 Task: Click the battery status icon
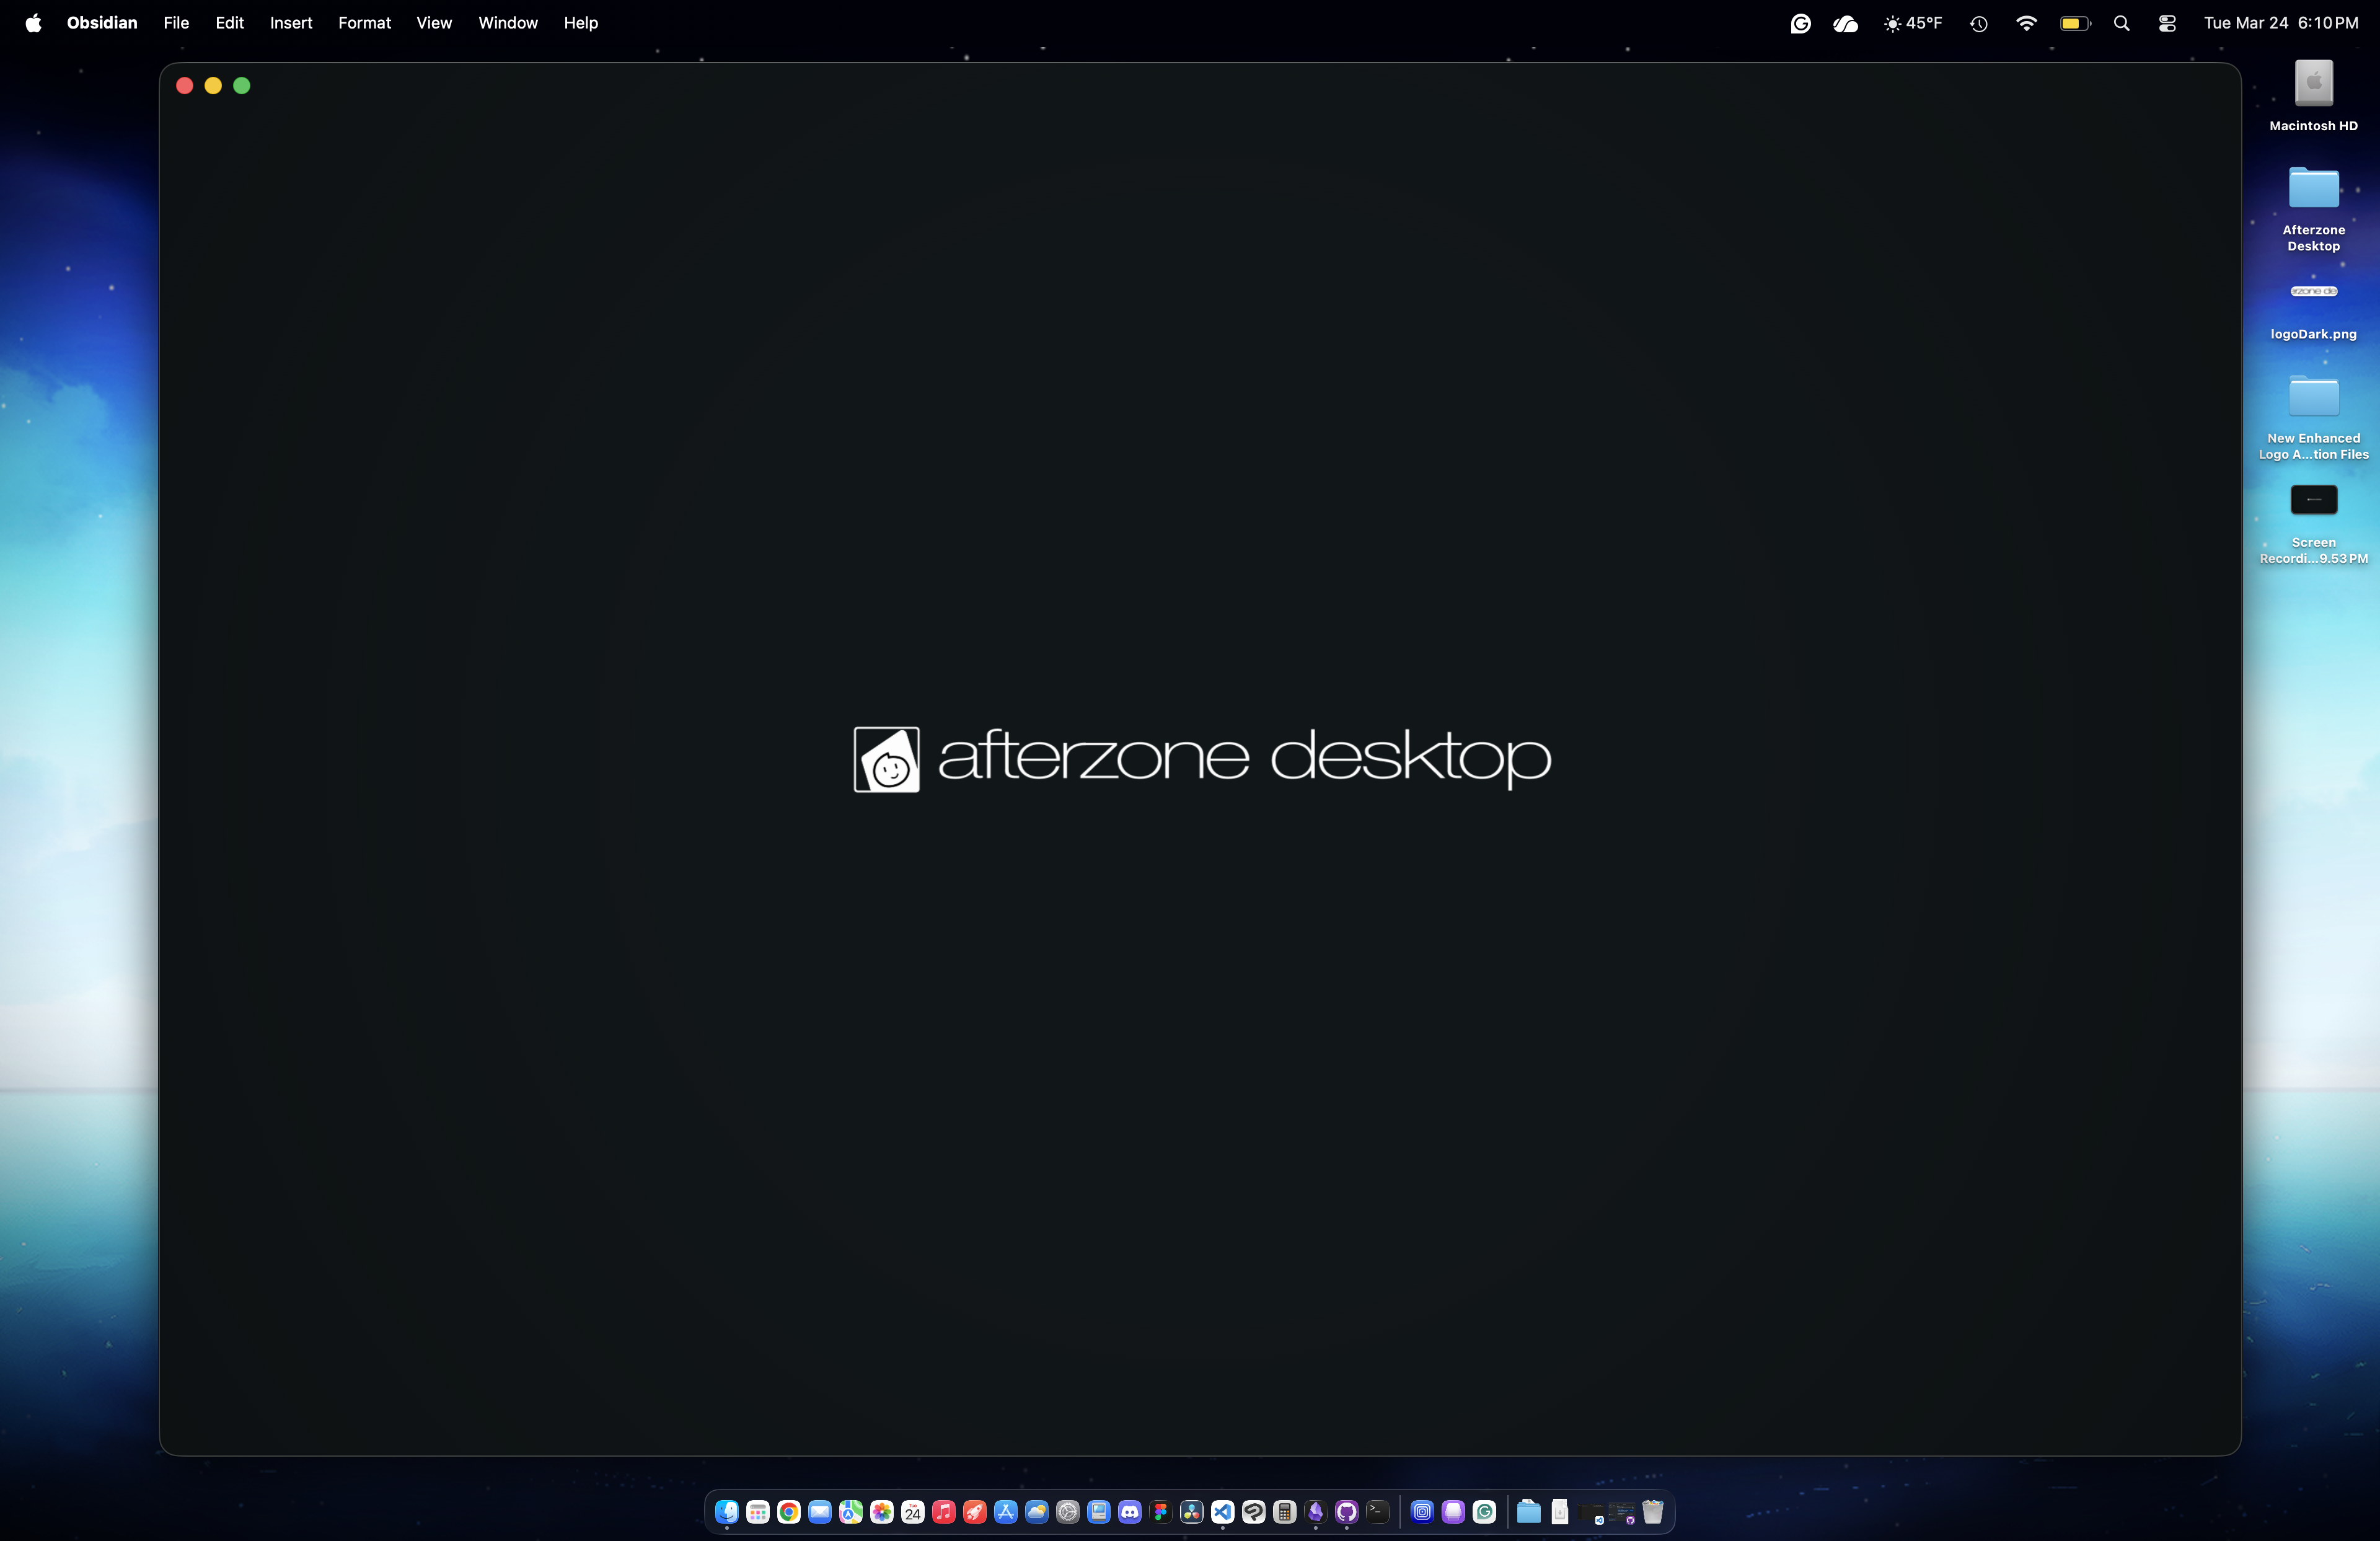click(2075, 23)
